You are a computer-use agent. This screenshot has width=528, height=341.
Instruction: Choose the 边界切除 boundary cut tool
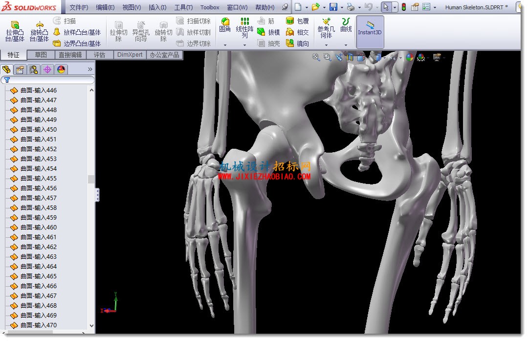coord(194,43)
